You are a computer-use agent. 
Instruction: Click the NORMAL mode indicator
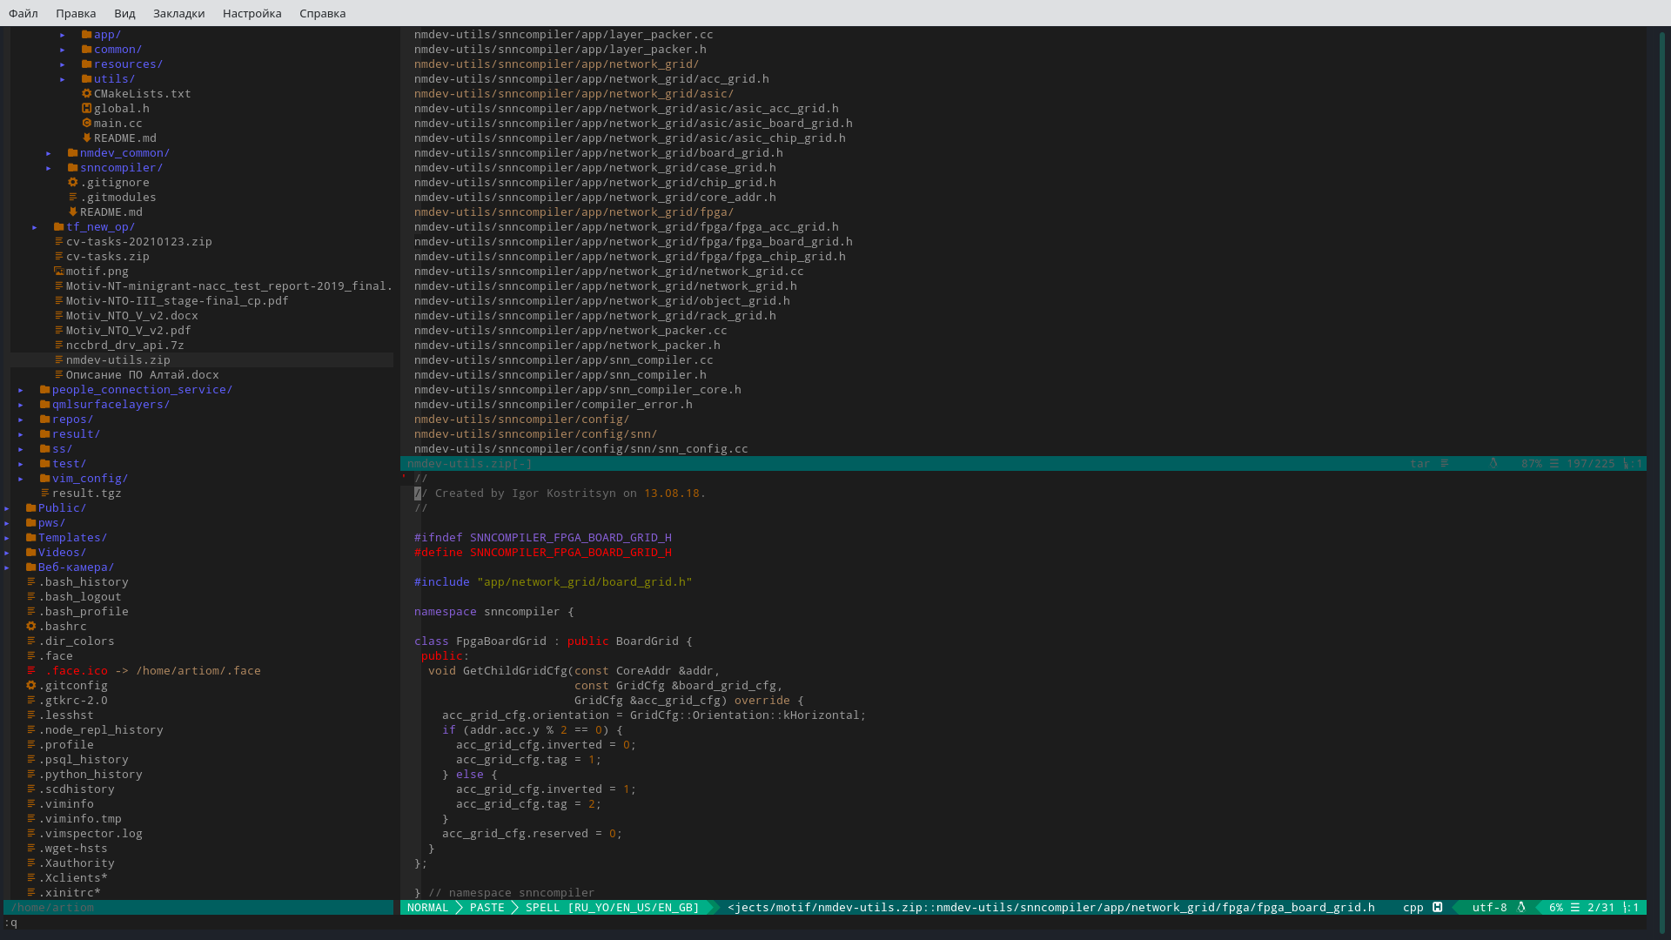tap(428, 908)
